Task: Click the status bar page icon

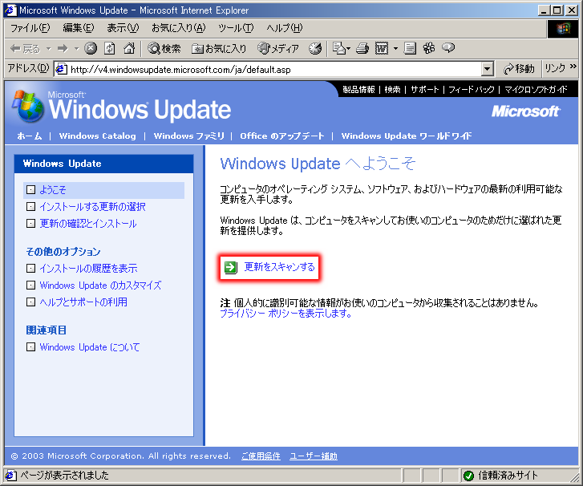Action: click(10, 476)
